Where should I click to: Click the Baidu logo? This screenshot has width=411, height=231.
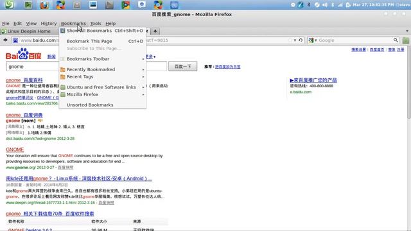(x=23, y=54)
